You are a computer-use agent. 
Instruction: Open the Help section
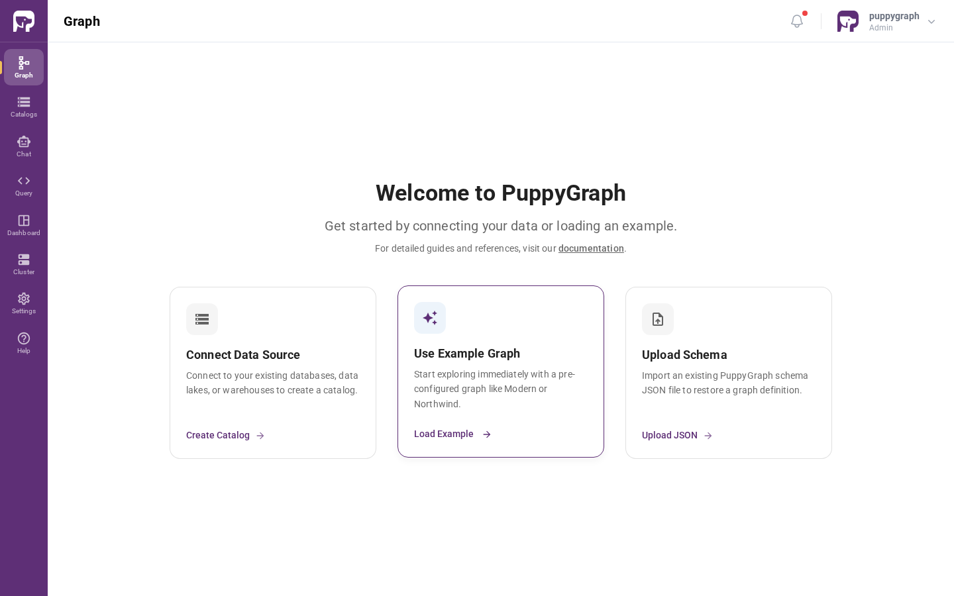click(x=24, y=343)
